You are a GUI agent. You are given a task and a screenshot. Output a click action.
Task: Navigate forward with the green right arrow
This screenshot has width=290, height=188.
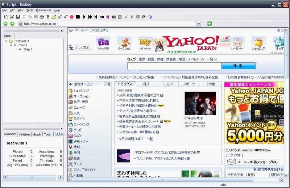point(12,24)
